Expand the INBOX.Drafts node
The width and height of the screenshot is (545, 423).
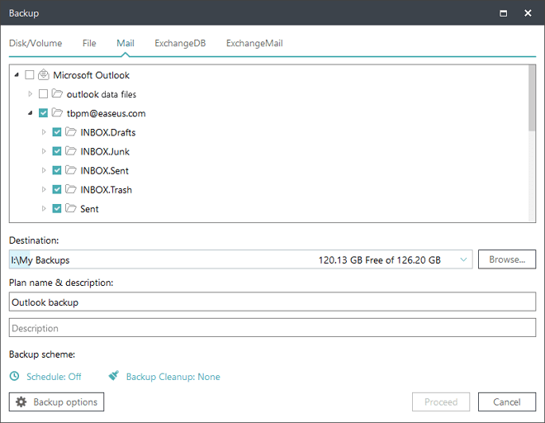pos(44,132)
